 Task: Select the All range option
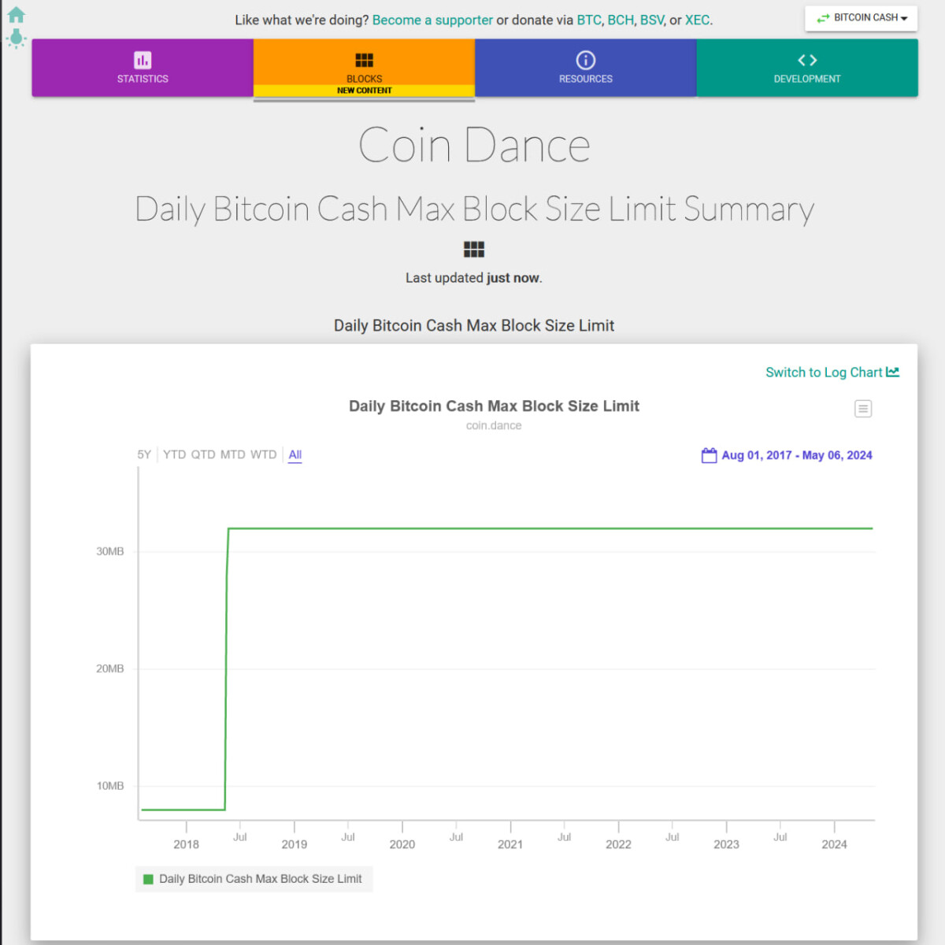click(x=295, y=454)
